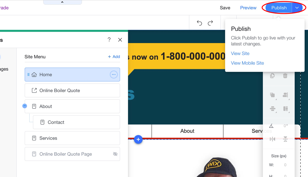Click the Publish button
The image size is (308, 177).
[x=279, y=8]
